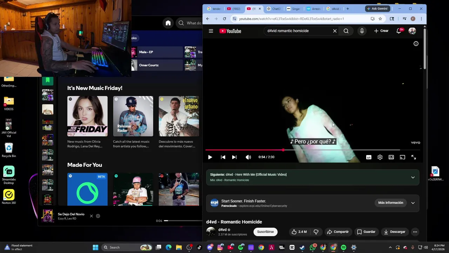The image size is (449, 253).
Task: Go back in Chrome browser
Action: 207,19
